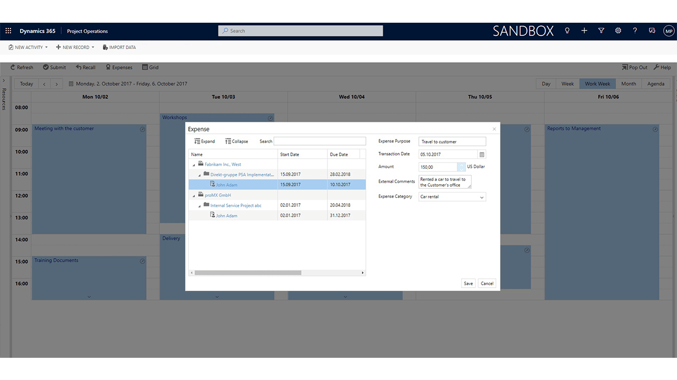Image resolution: width=677 pixels, height=380 pixels.
Task: Click the tree scrollbar's right arrow
Action: [x=363, y=273]
